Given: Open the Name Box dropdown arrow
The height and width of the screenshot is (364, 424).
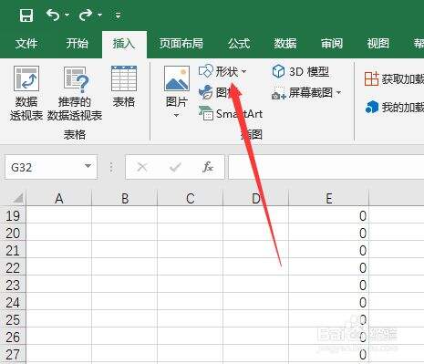Looking at the screenshot, I should [x=88, y=166].
